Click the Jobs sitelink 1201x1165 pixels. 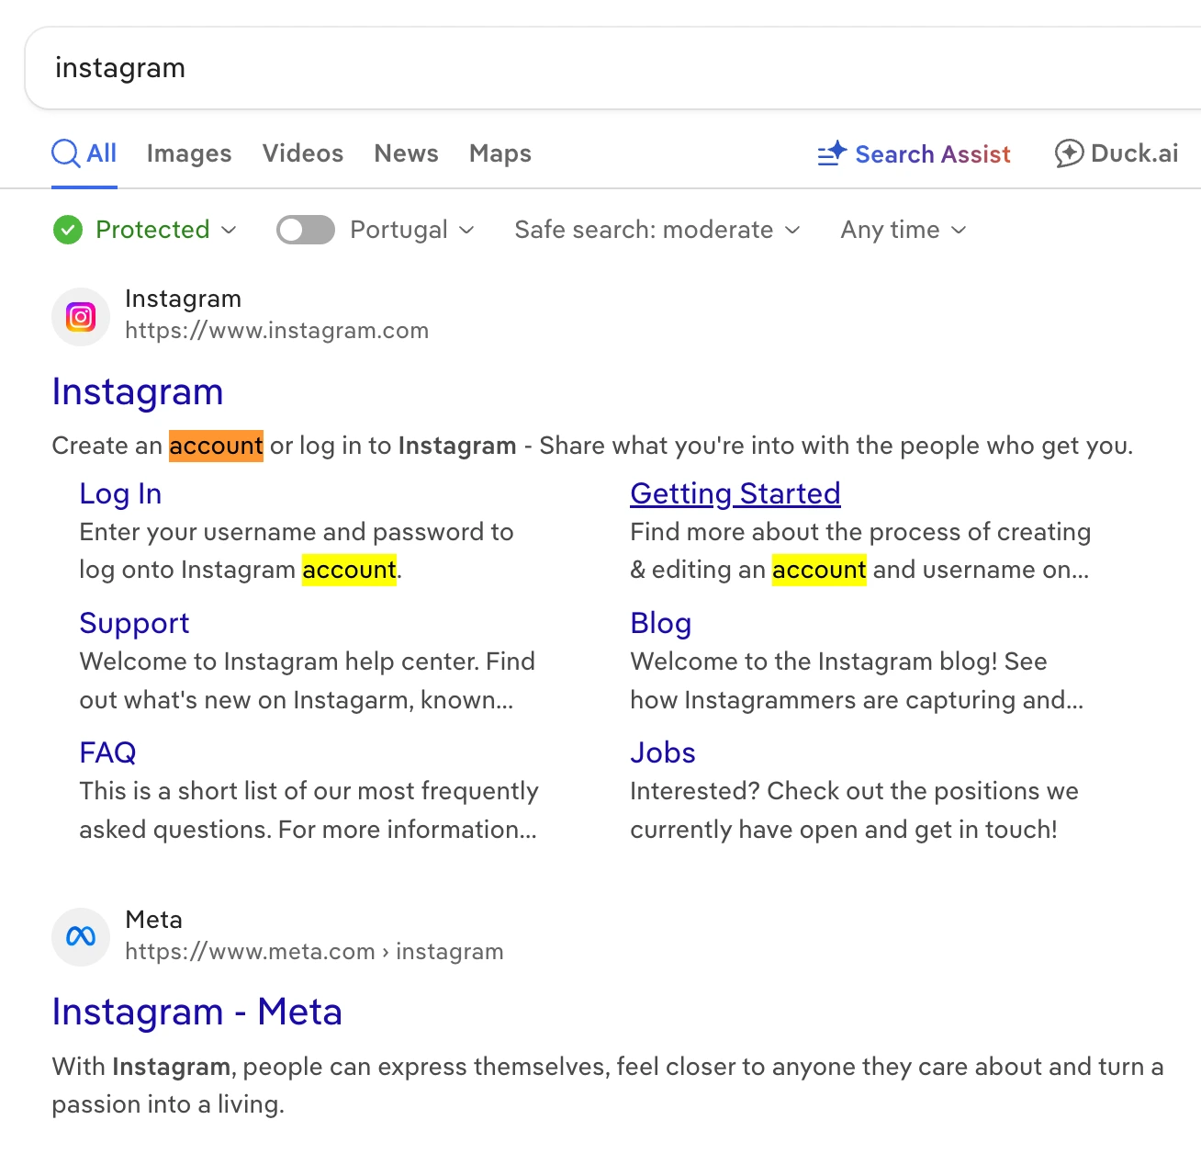(x=662, y=752)
